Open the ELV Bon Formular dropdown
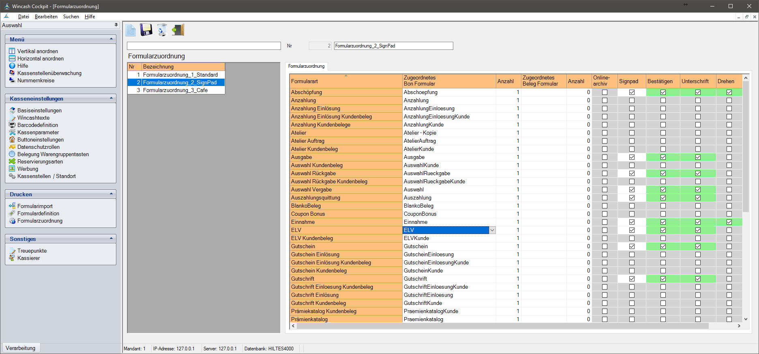The width and height of the screenshot is (759, 354). coord(492,230)
